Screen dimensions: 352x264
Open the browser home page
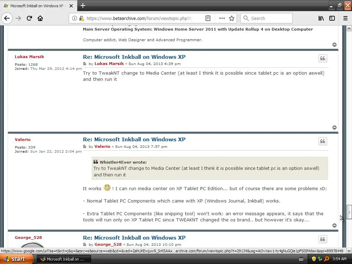tap(40, 18)
